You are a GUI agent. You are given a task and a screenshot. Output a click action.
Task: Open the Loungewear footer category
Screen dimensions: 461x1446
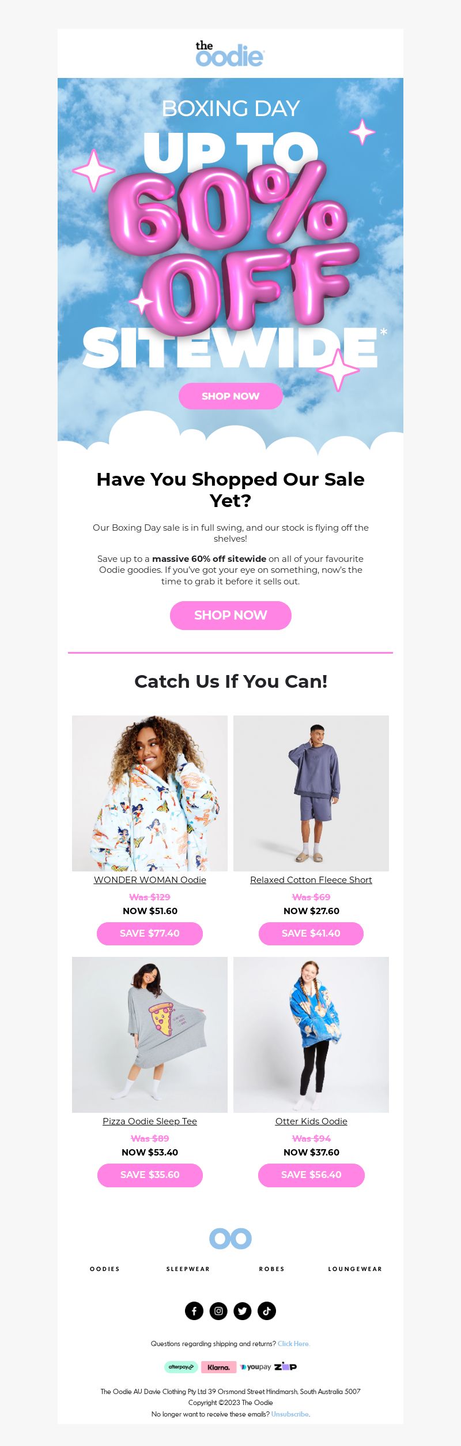(x=355, y=1269)
